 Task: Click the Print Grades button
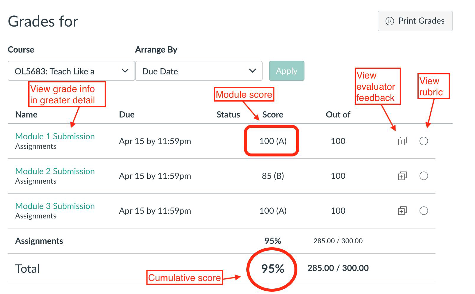415,21
